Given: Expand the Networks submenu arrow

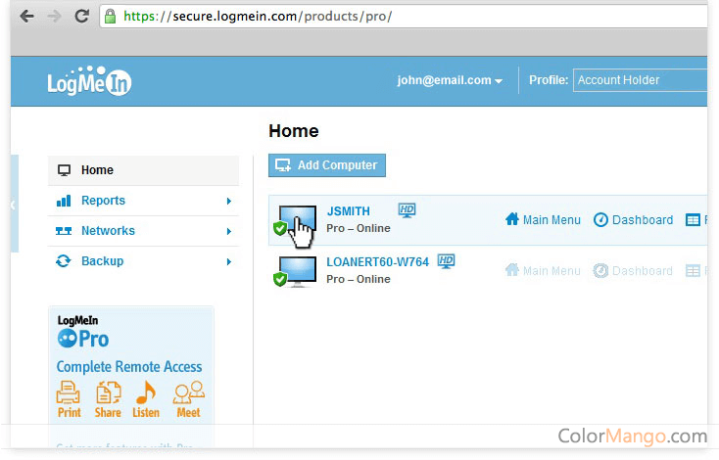Looking at the screenshot, I should (229, 231).
